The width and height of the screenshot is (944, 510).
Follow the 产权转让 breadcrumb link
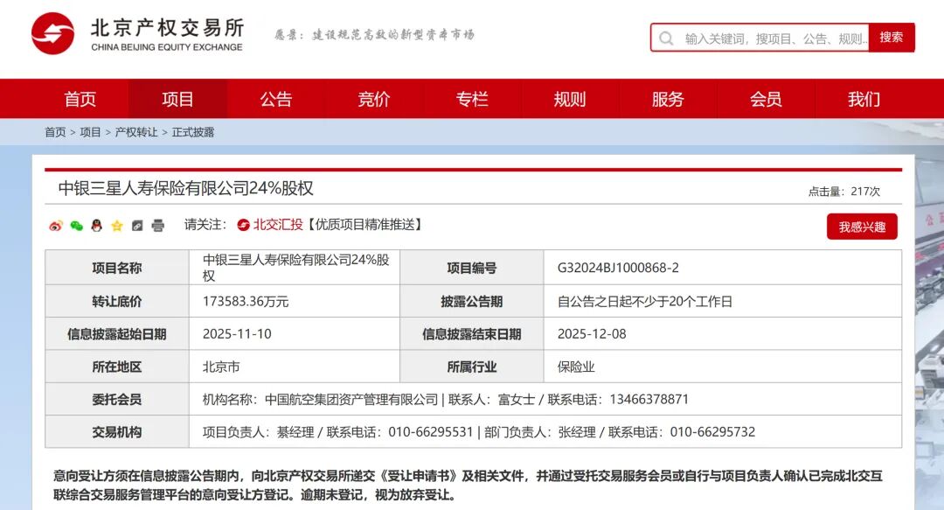click(x=136, y=132)
